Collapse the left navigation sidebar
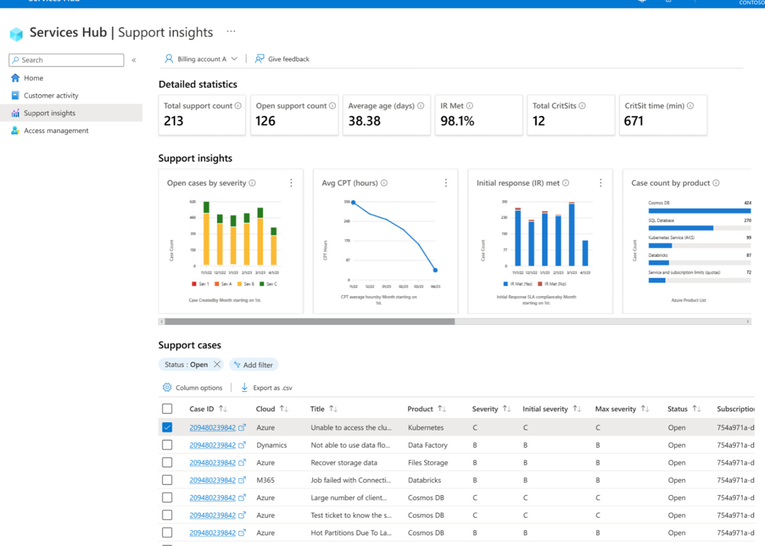The width and height of the screenshot is (765, 546). tap(134, 60)
